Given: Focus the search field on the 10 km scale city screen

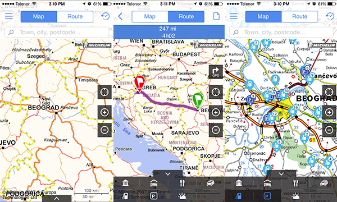Looking at the screenshot, I should pyautogui.click(x=281, y=33).
